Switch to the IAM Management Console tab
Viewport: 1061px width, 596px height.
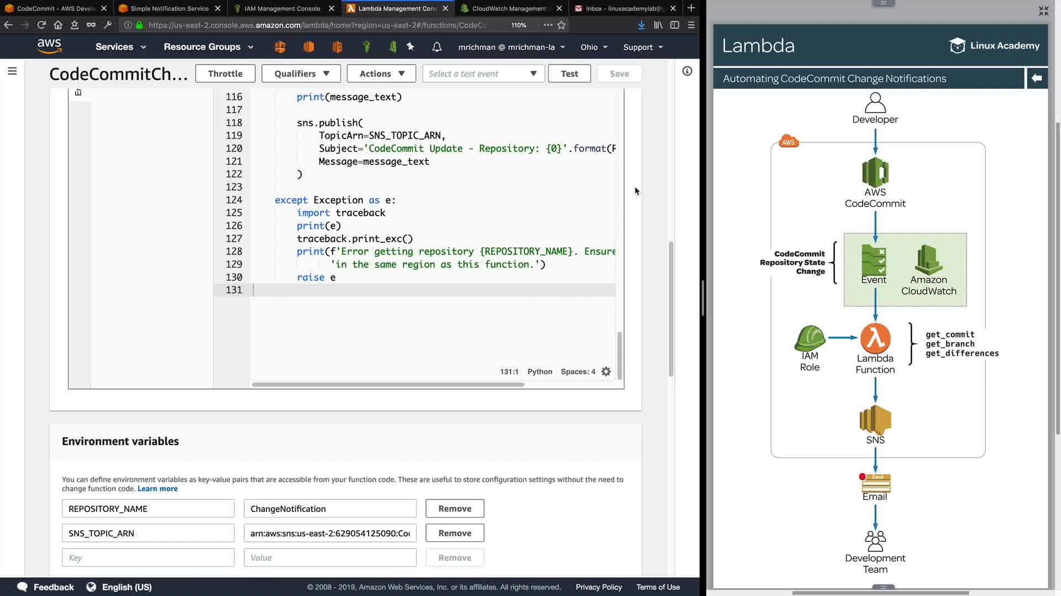(x=282, y=8)
